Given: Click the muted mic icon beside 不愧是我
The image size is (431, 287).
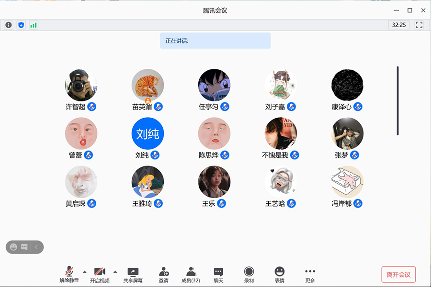Looking at the screenshot, I should pos(295,155).
